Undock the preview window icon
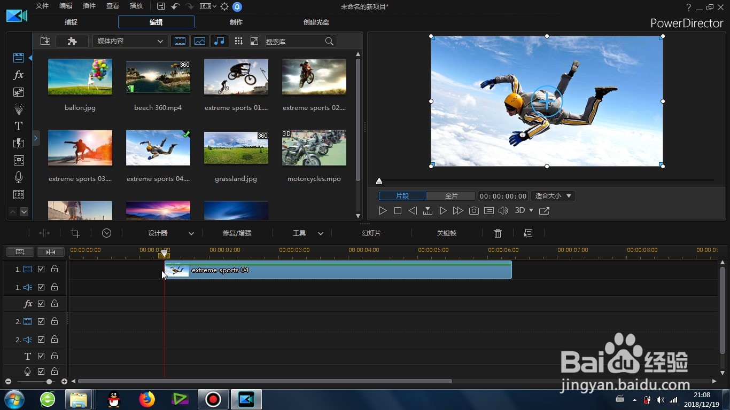 tap(544, 211)
